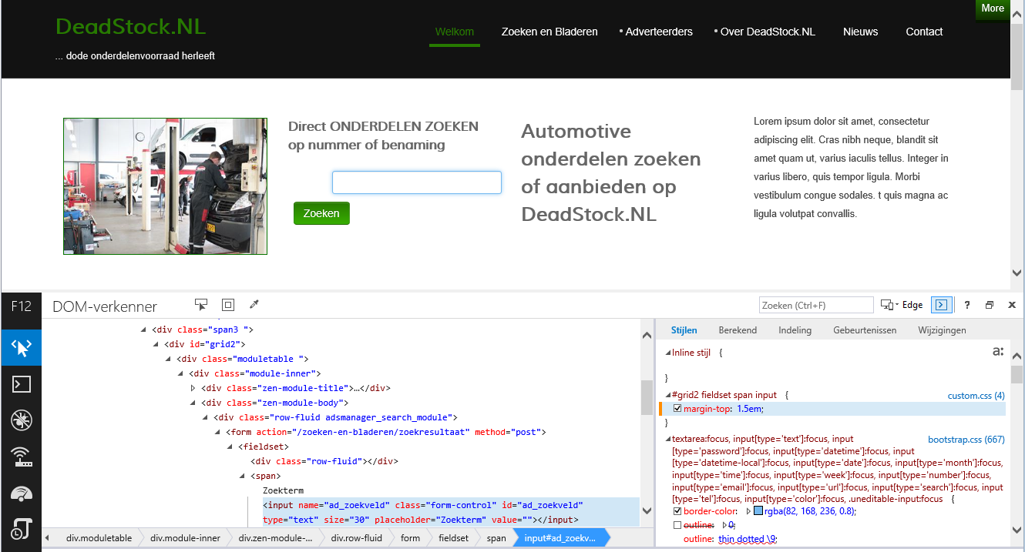Collapse the zen-module-body div node

[x=193, y=403]
